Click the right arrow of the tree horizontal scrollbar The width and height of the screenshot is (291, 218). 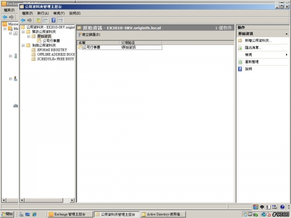72,200
